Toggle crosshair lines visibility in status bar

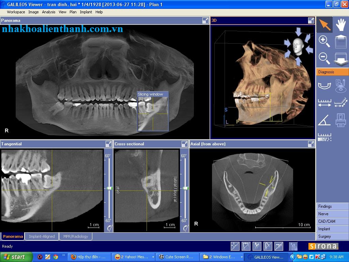(x=235, y=246)
